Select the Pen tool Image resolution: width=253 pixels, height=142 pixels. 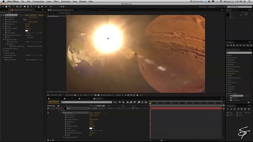[x=28, y=7]
